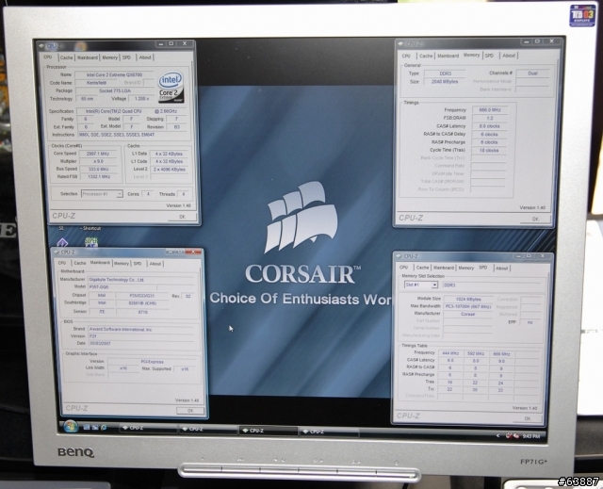Click the CPU-Z title icon in SPD window
The width and height of the screenshot is (603, 489).
pyautogui.click(x=399, y=256)
